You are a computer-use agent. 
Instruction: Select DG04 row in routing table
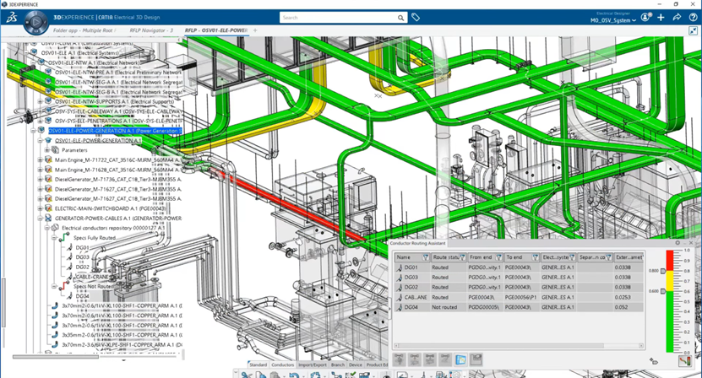[x=519, y=307]
